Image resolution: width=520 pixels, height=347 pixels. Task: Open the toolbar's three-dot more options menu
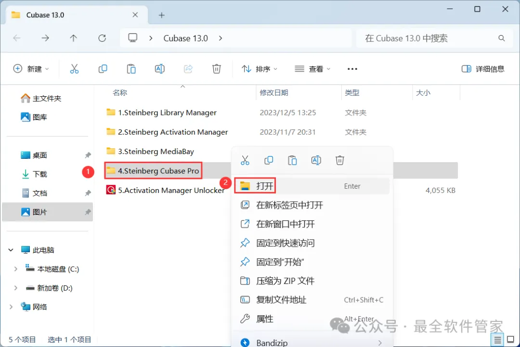(x=352, y=69)
